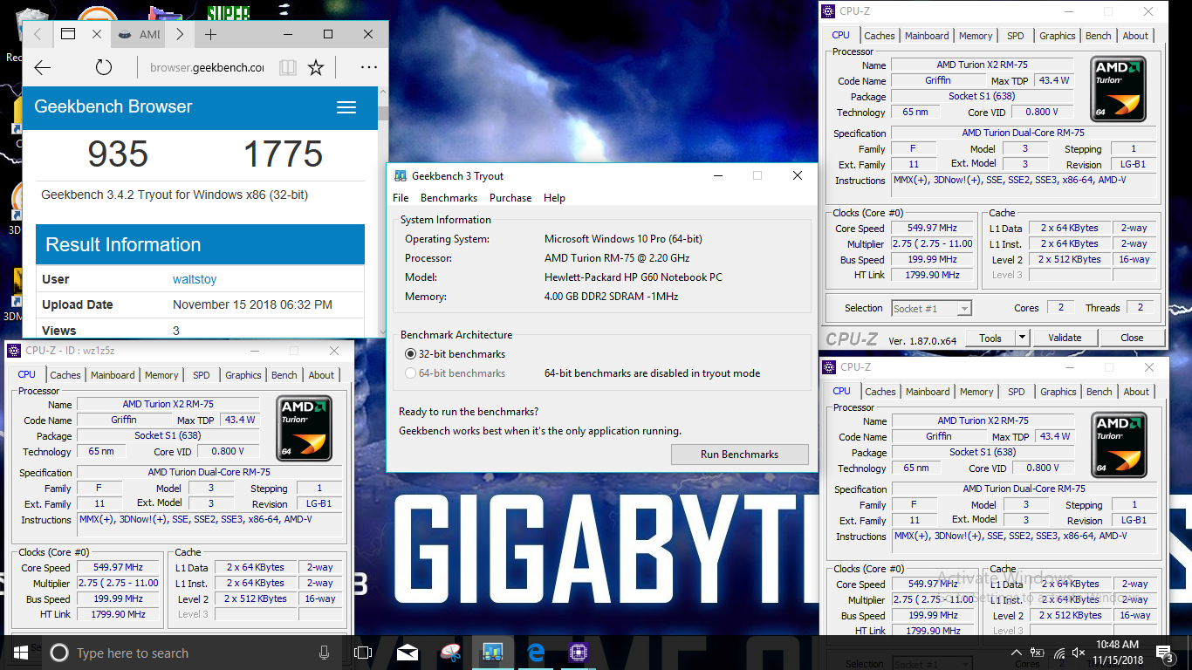Open Caches tab in upper-right CPU-Z

tap(880, 36)
